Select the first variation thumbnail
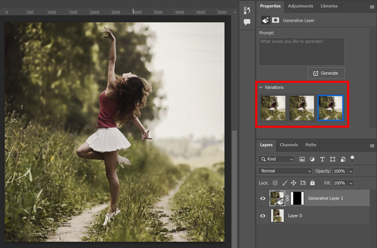Viewport: 377px width, 248px height. (x=273, y=108)
